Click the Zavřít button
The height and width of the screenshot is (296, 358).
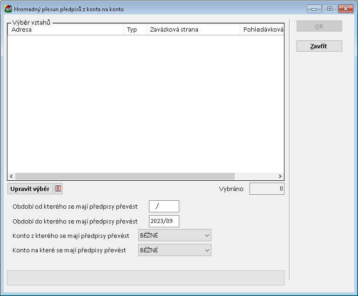319,46
